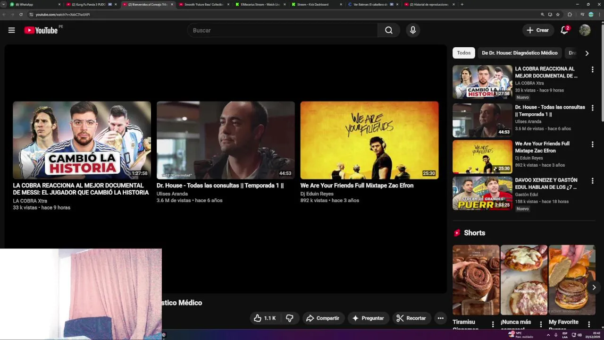Click the Dj Eduin Reyes channel under endscreen

(317, 194)
